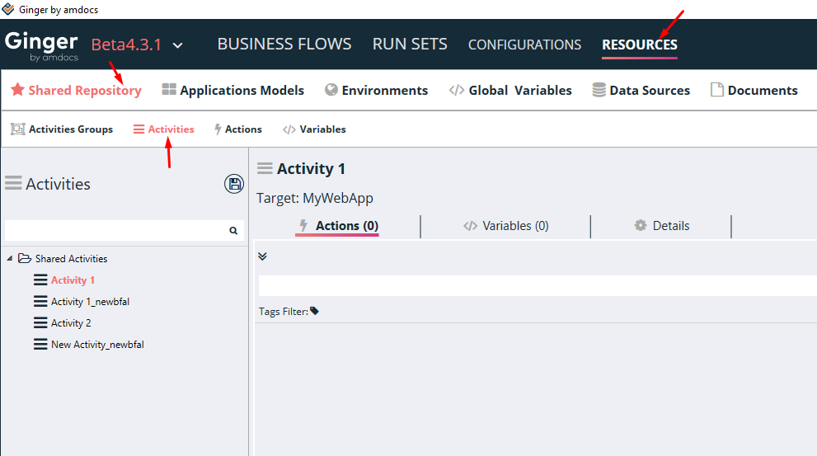
Task: Open Data Sources database section
Action: click(x=641, y=91)
